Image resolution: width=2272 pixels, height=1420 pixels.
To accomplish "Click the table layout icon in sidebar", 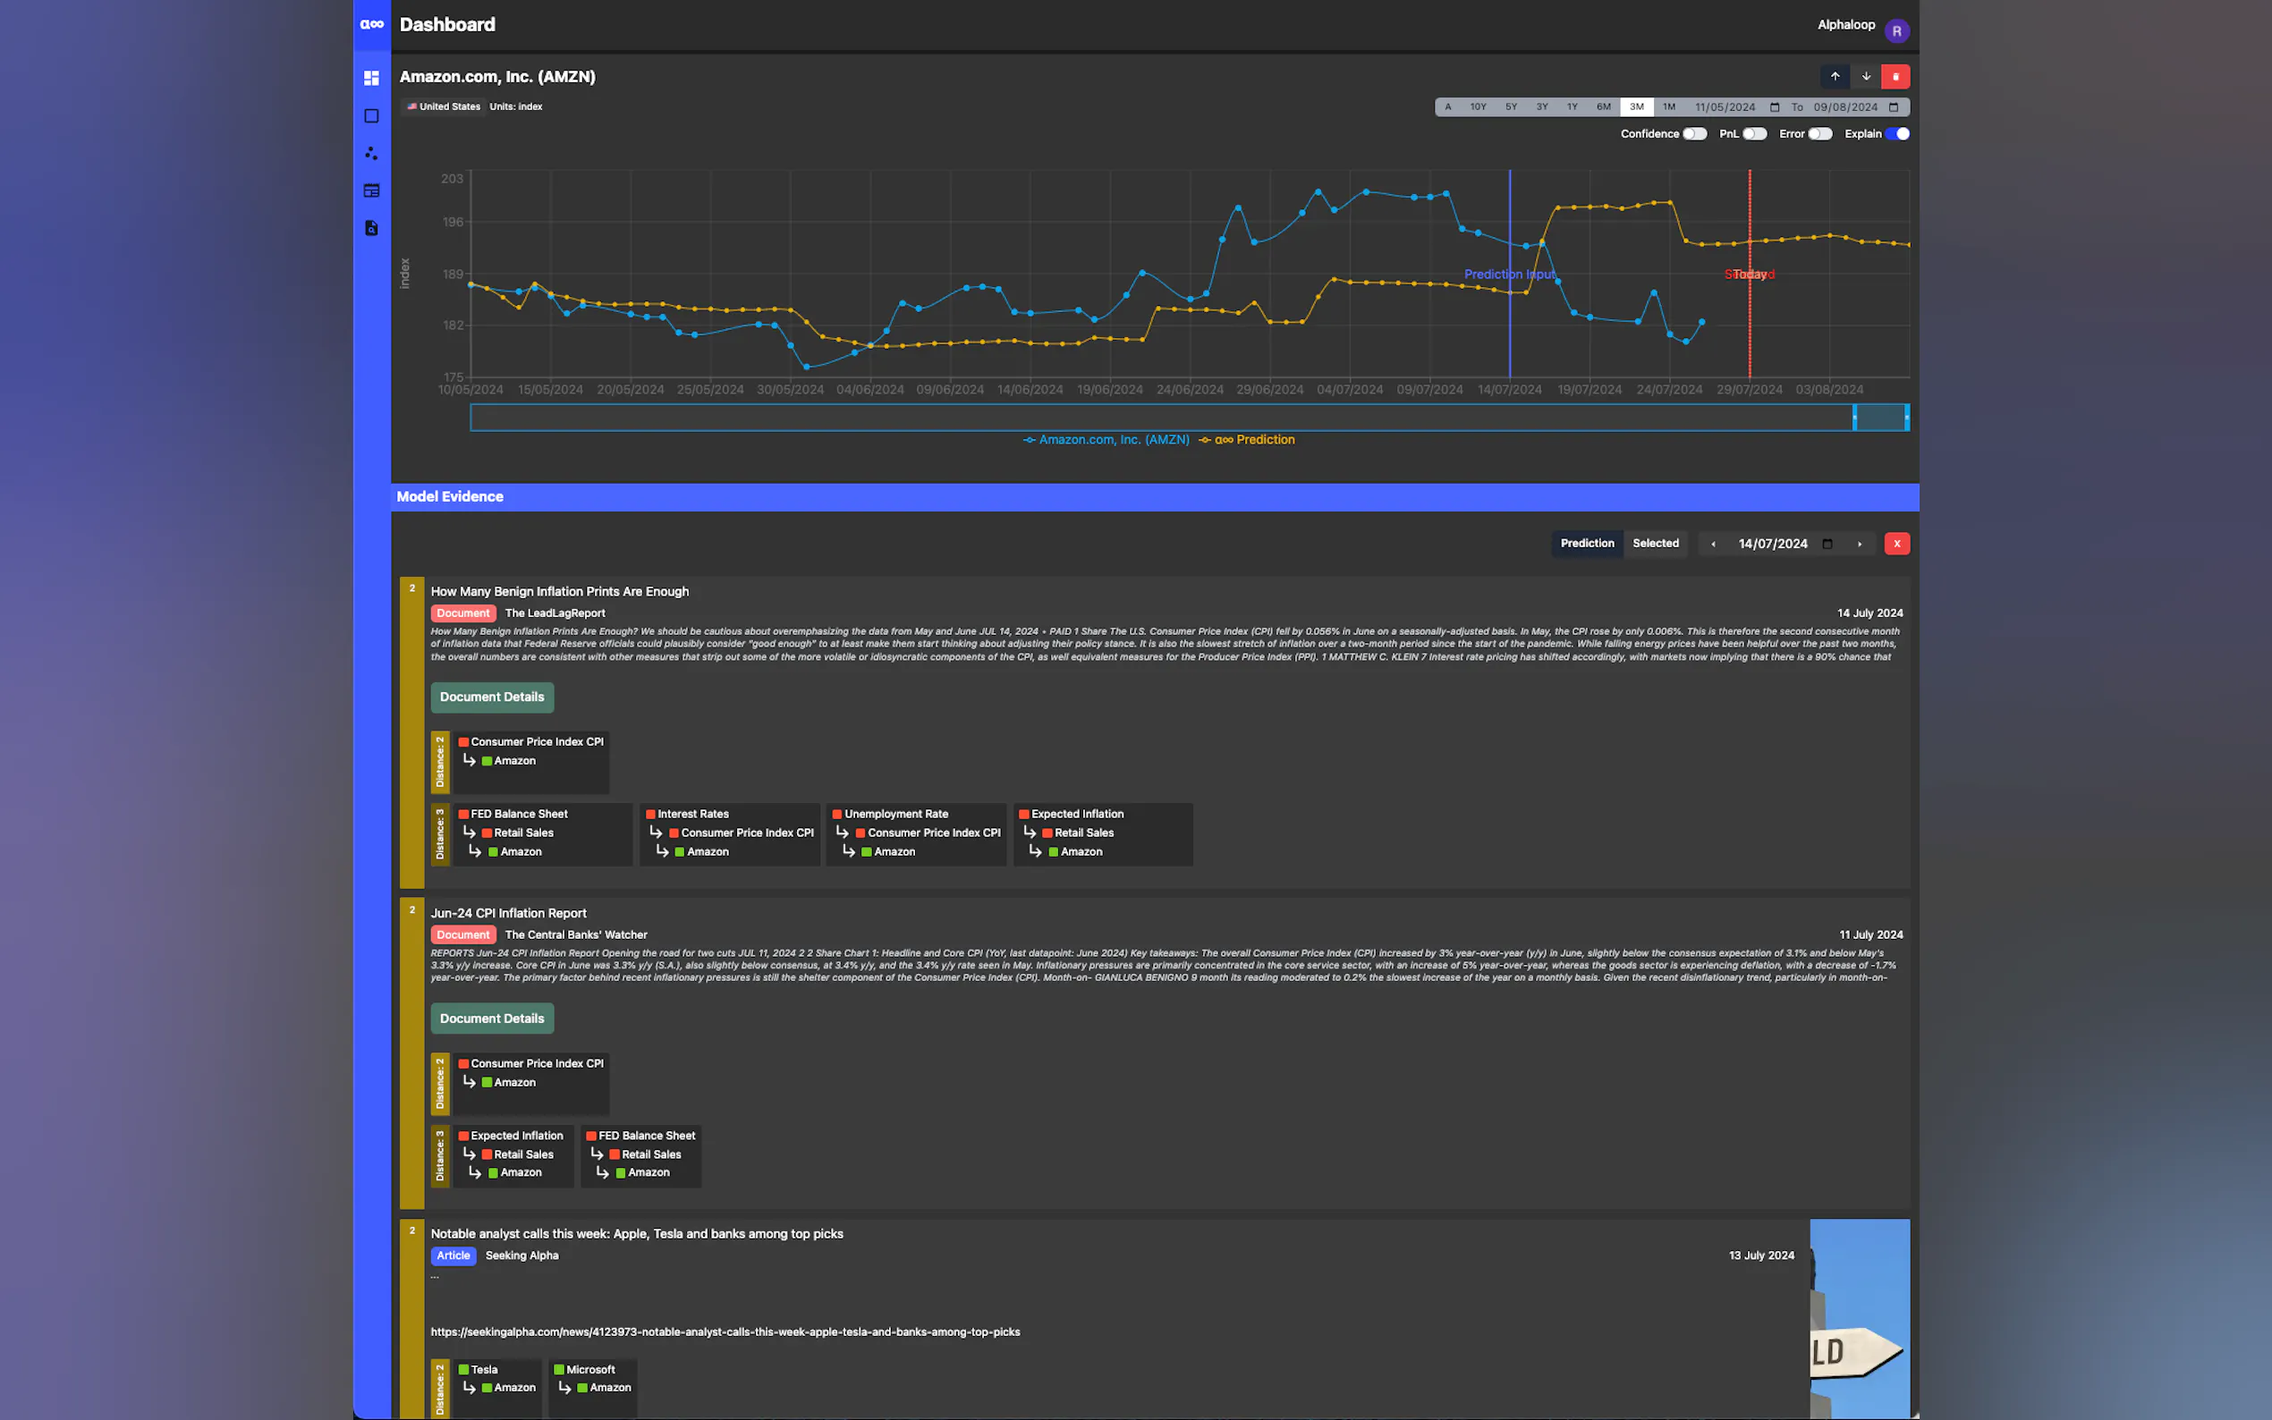I will tap(371, 190).
